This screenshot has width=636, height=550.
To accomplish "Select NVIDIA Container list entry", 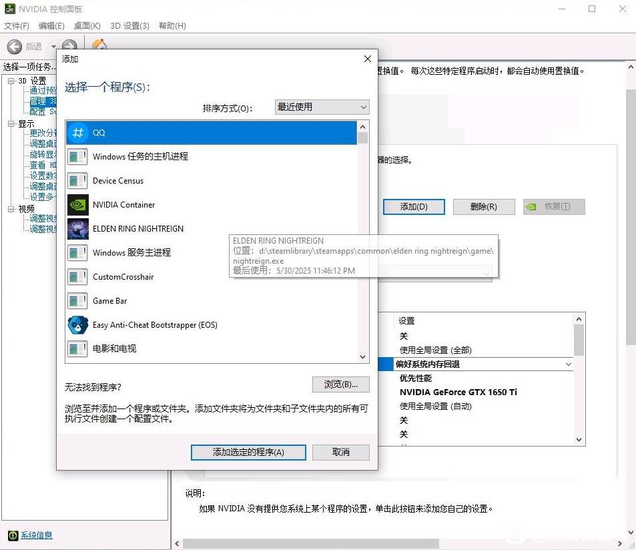I will click(x=212, y=205).
